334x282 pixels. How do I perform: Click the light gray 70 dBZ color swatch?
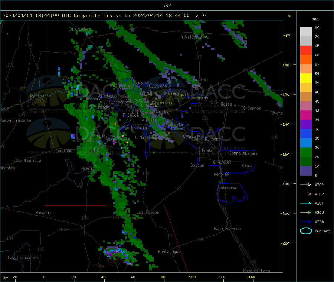(x=306, y=32)
